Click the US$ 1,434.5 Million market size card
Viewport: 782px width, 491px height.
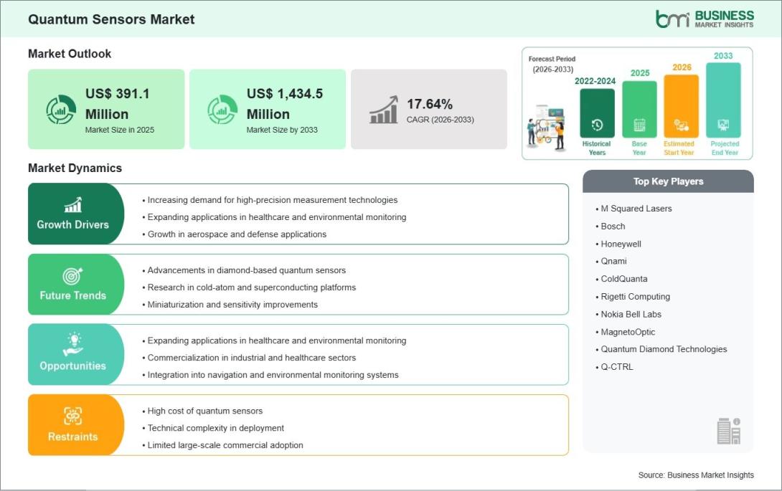click(x=268, y=109)
